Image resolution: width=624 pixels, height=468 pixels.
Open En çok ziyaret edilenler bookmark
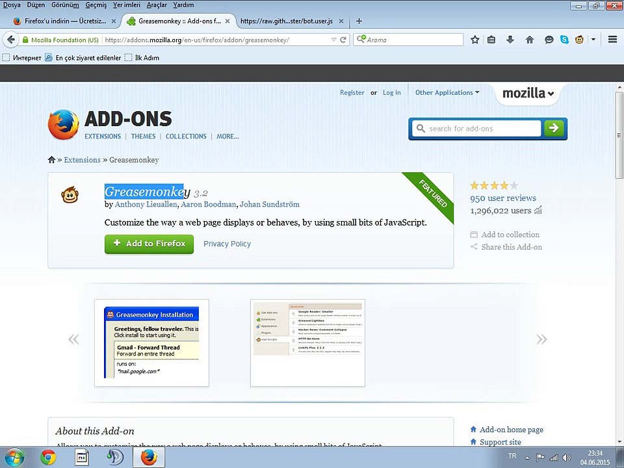point(83,58)
